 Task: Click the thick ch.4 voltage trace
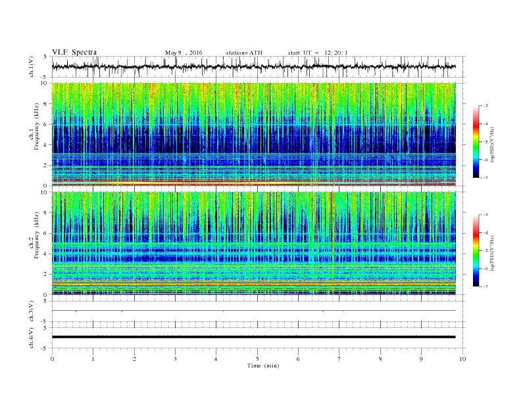(253, 337)
